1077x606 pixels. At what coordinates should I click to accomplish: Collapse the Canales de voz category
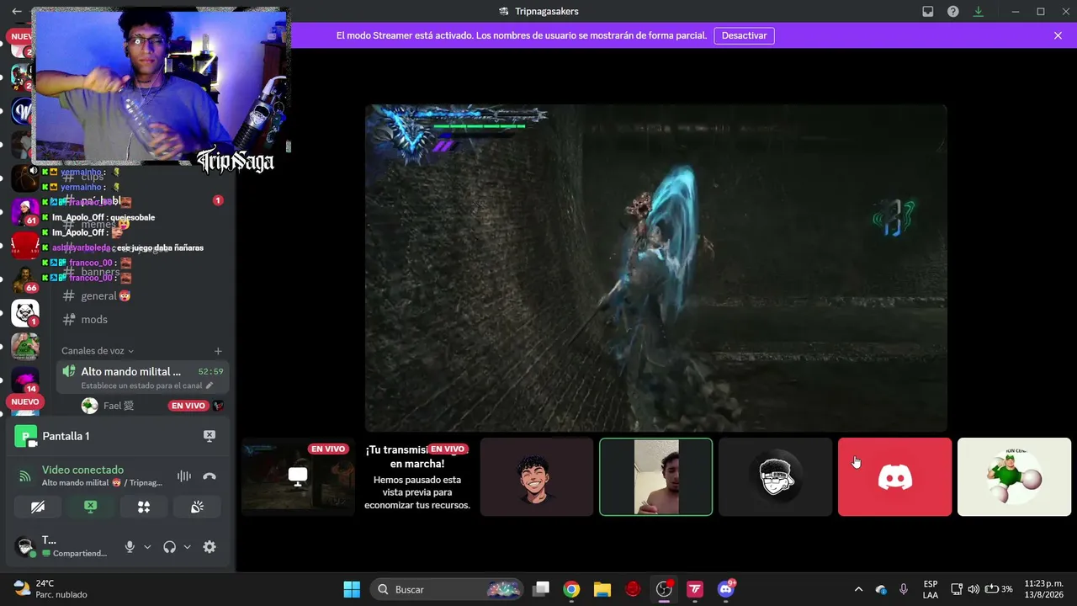tap(98, 351)
